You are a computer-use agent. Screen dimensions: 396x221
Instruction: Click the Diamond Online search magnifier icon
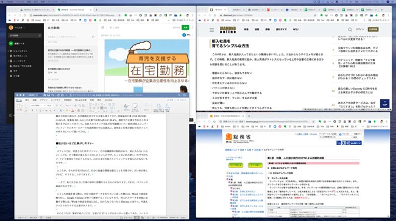tap(350, 30)
